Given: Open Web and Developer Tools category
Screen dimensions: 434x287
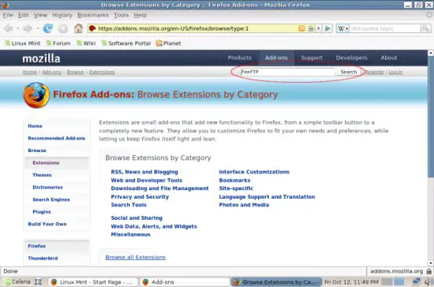Looking at the screenshot, I should point(147,181).
